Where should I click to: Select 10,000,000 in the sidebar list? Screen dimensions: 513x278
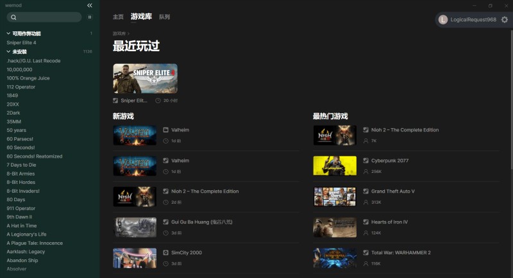(20, 70)
